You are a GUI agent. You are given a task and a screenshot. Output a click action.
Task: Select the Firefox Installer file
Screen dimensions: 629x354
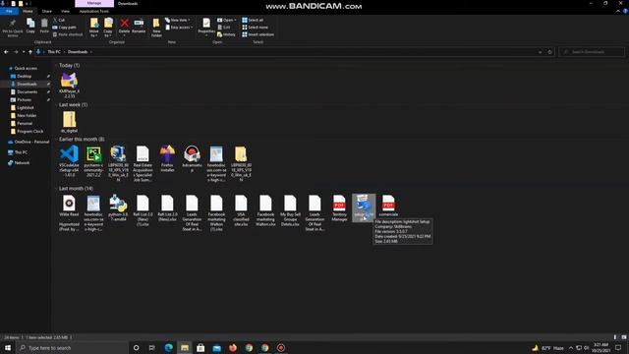pos(167,159)
